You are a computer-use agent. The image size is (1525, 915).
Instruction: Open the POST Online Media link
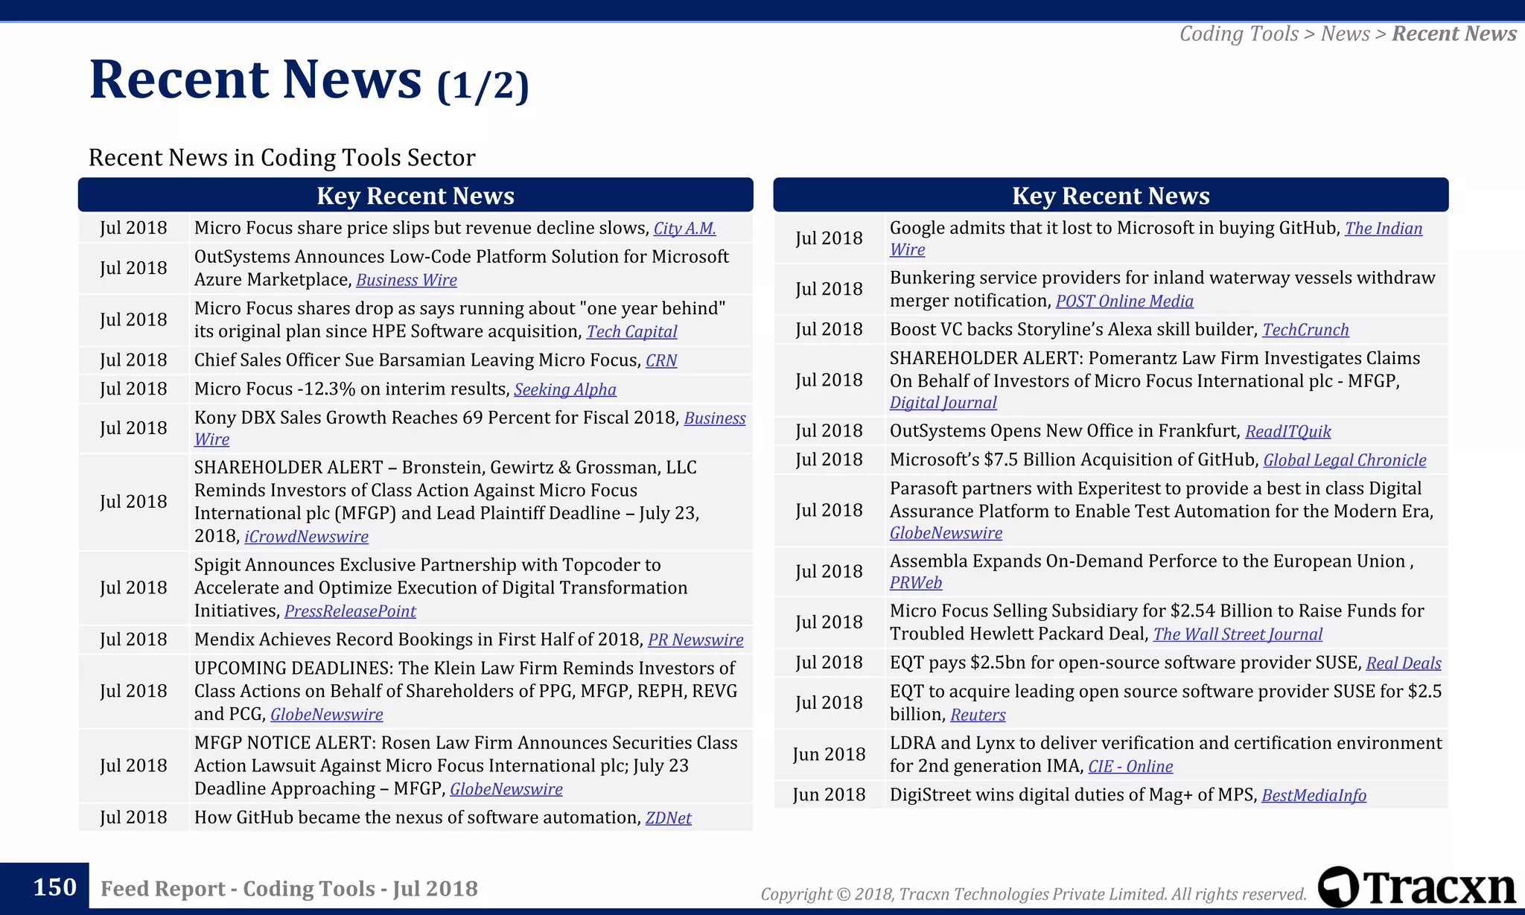[x=1124, y=302]
